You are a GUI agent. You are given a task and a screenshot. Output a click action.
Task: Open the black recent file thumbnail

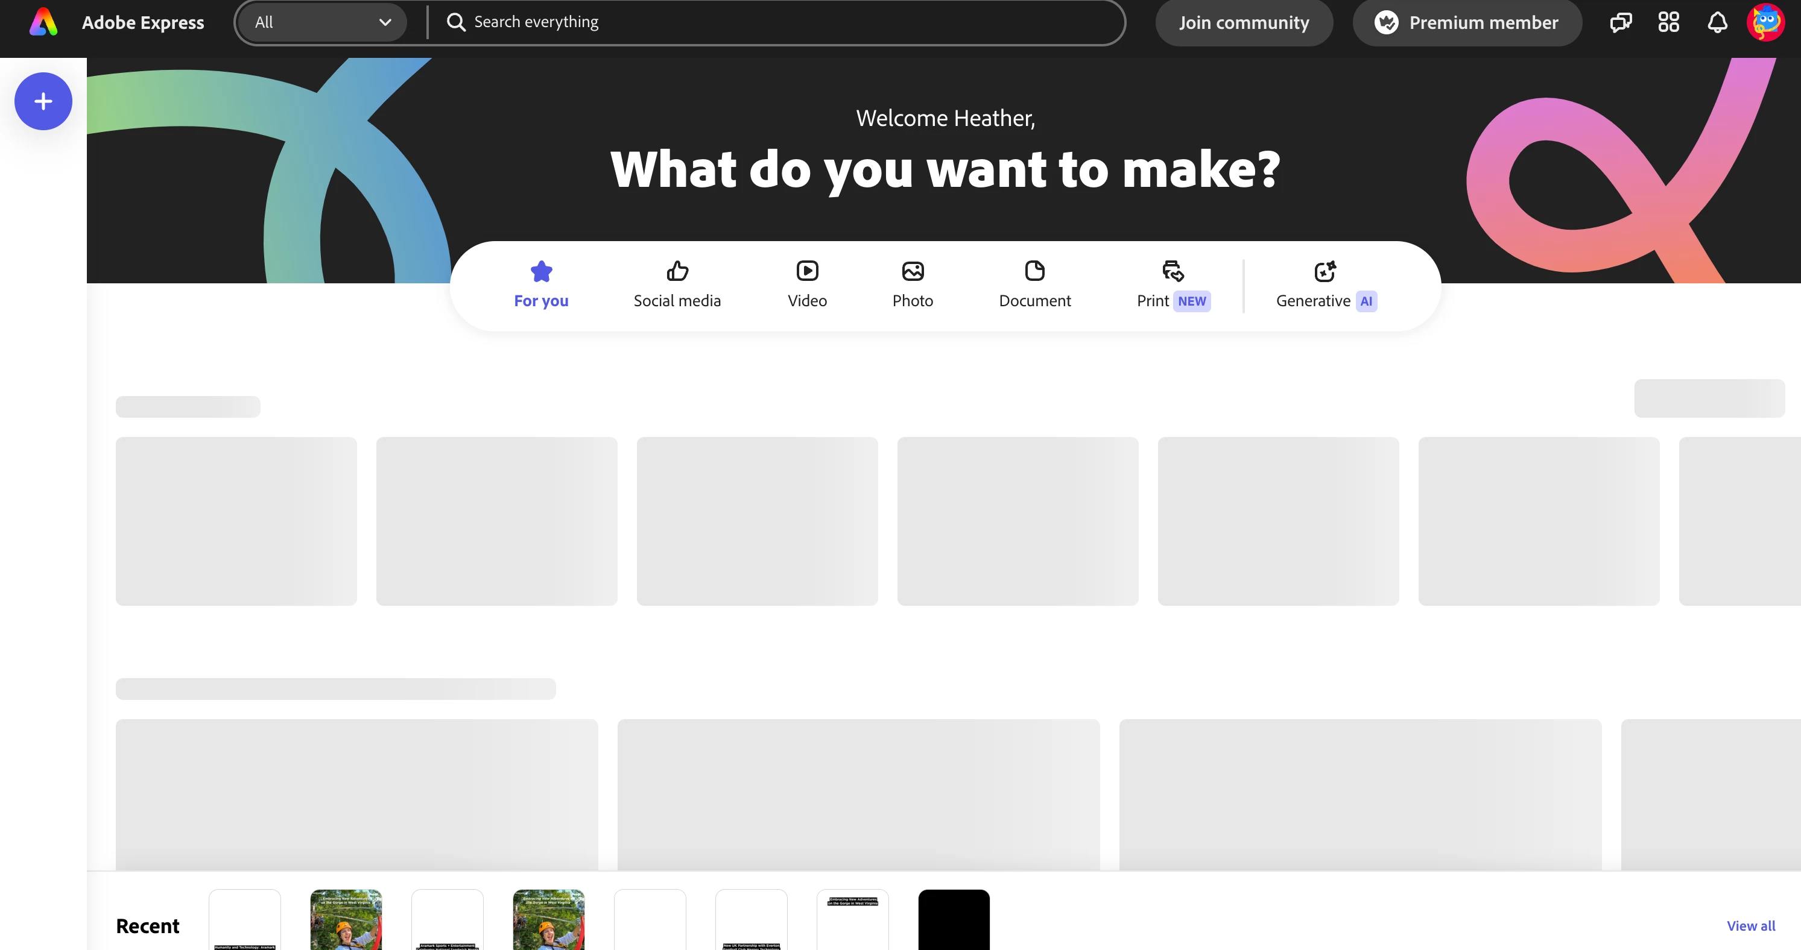(x=954, y=919)
